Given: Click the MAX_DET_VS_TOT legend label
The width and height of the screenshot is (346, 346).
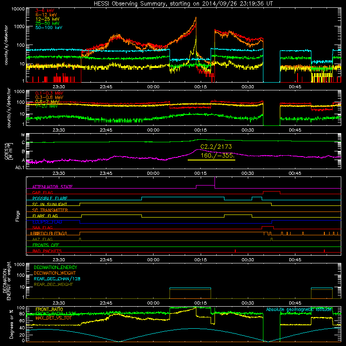Looking at the screenshot, I should click(53, 318).
